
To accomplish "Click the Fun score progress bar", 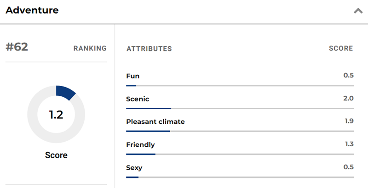I will tap(240, 85).
